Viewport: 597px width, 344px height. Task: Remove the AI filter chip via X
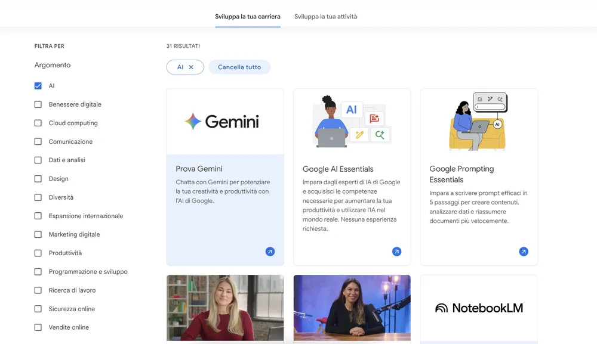[x=191, y=67]
